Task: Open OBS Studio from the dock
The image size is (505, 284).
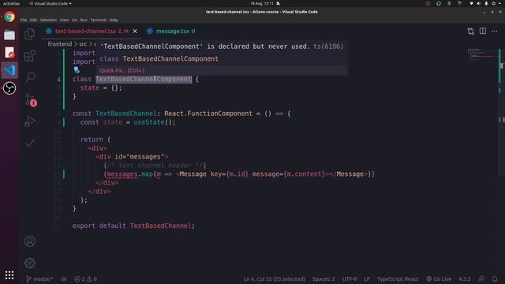Action: pyautogui.click(x=9, y=88)
